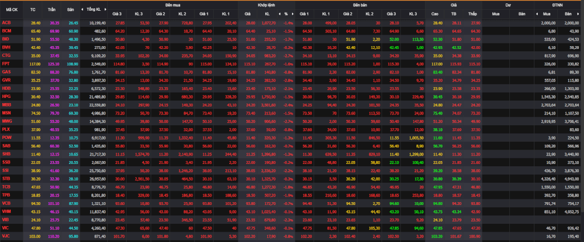The image size is (584, 242).
Task: Click FPT ceiling price 125.10
Action: pyautogui.click(x=54, y=64)
